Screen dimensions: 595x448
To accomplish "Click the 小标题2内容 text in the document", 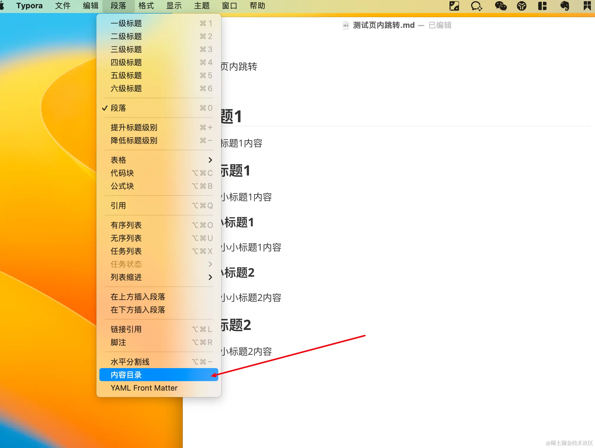I will coord(247,352).
